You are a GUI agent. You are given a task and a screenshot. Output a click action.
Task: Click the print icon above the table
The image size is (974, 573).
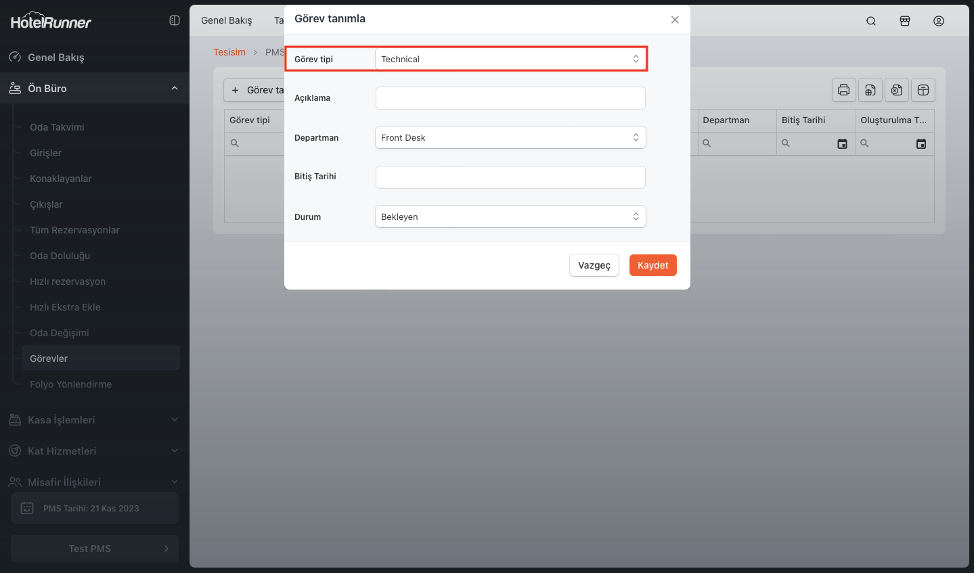coord(843,90)
